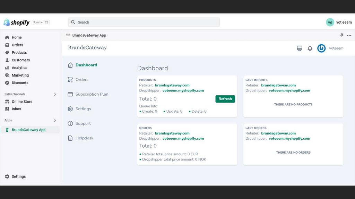Click the Support info icon

click(x=70, y=123)
